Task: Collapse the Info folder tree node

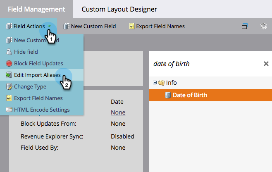Action: point(155,83)
